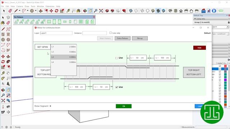This screenshot has height=129, width=230.
Task: Uncheck the bottom Use checkbox
Action: pyautogui.click(x=116, y=87)
